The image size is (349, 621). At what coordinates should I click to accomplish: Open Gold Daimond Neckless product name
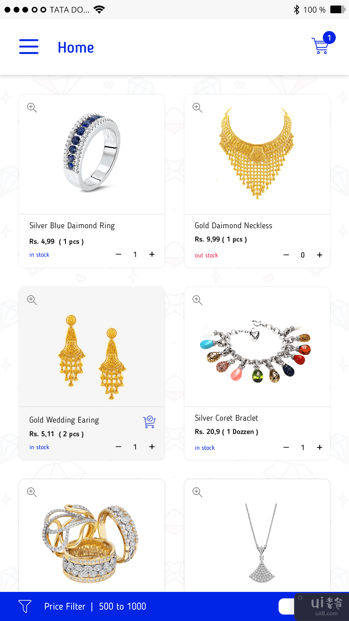[233, 226]
